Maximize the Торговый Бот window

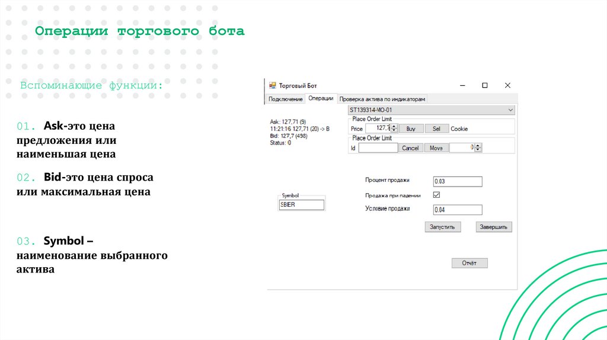point(485,85)
